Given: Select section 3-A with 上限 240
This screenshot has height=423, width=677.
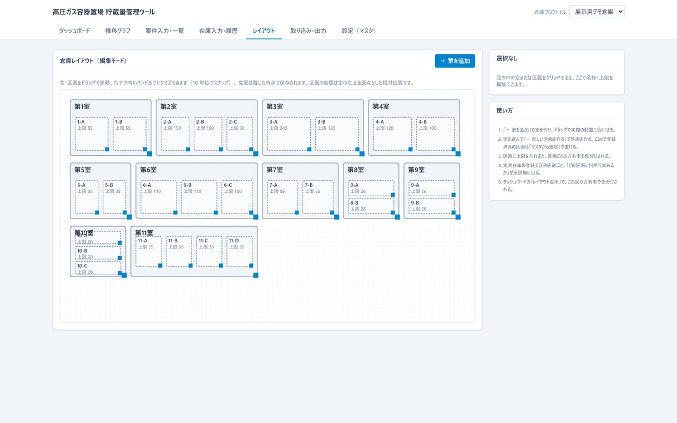Looking at the screenshot, I should (289, 134).
